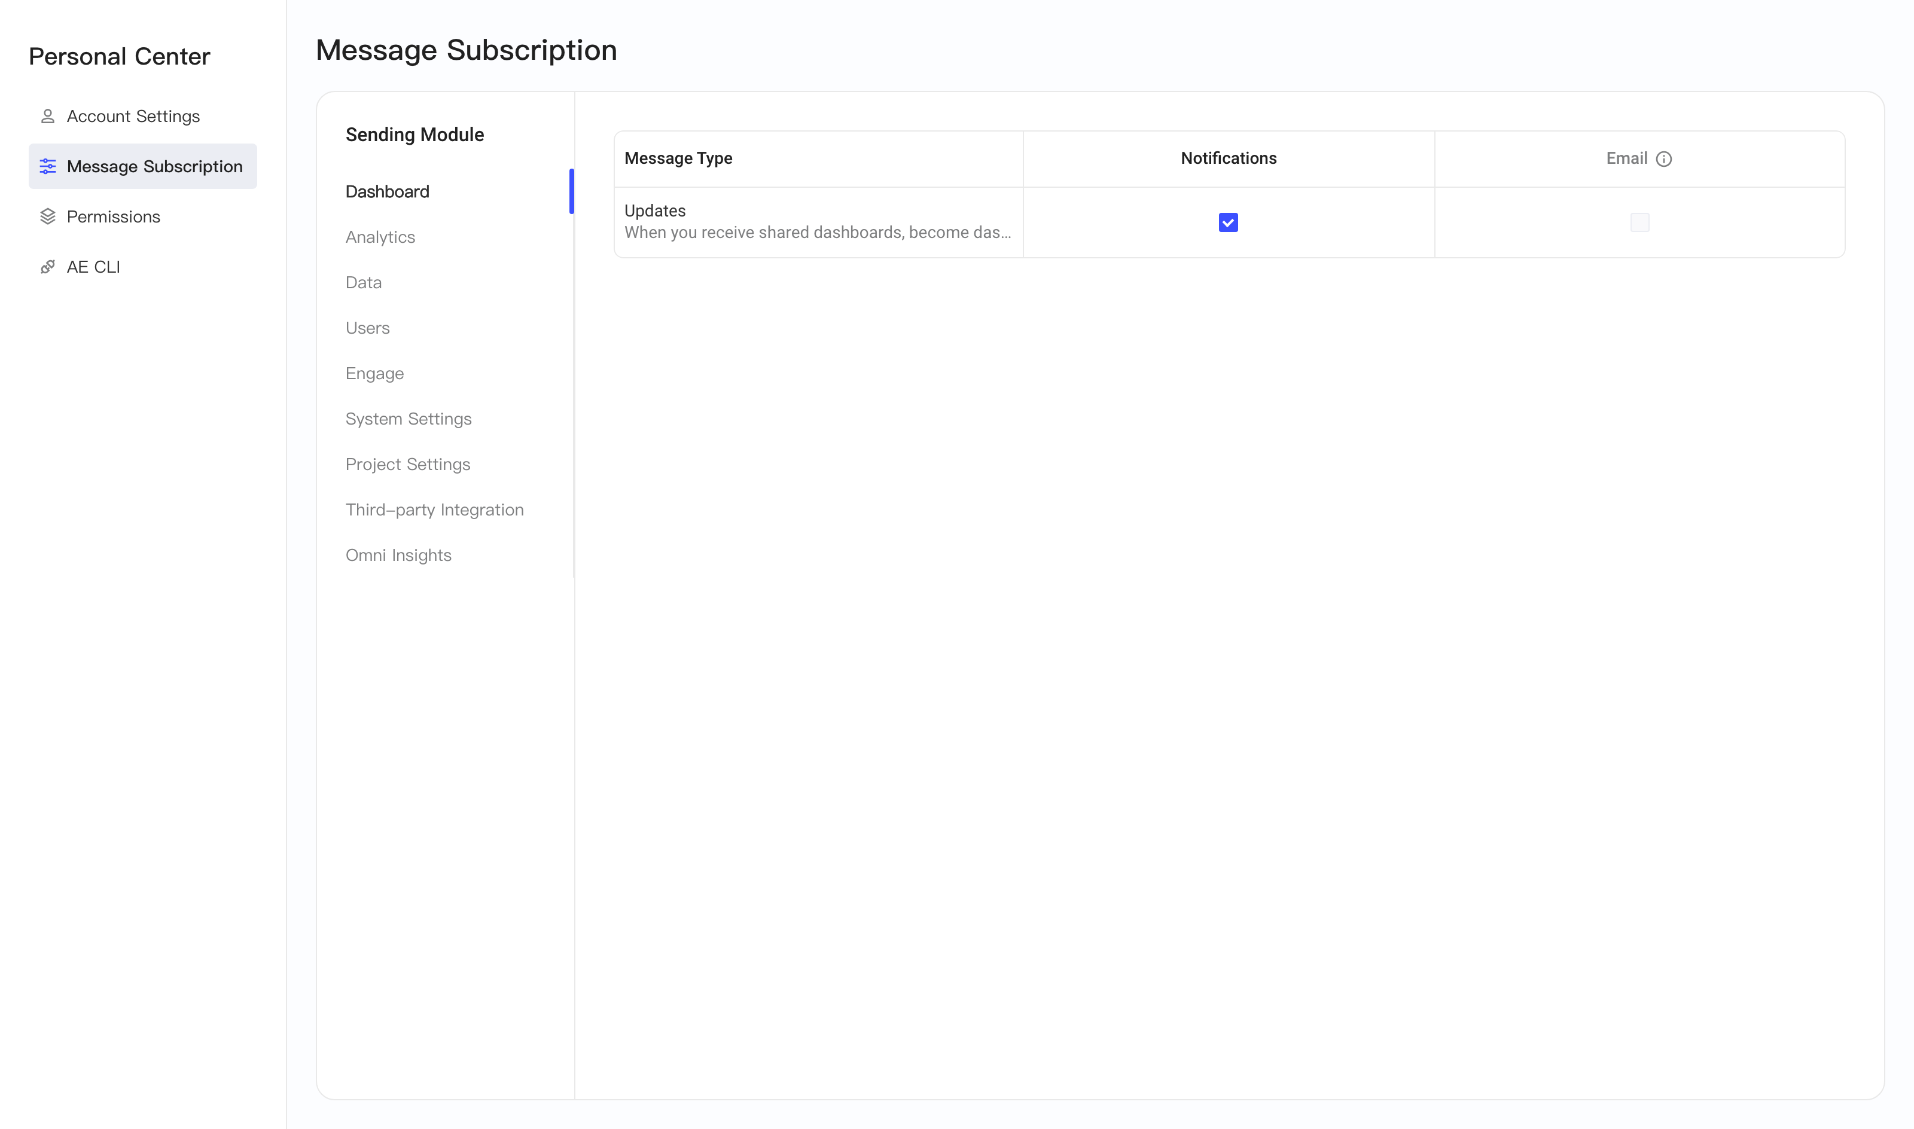
Task: Open the AE CLI page
Action: click(x=142, y=267)
